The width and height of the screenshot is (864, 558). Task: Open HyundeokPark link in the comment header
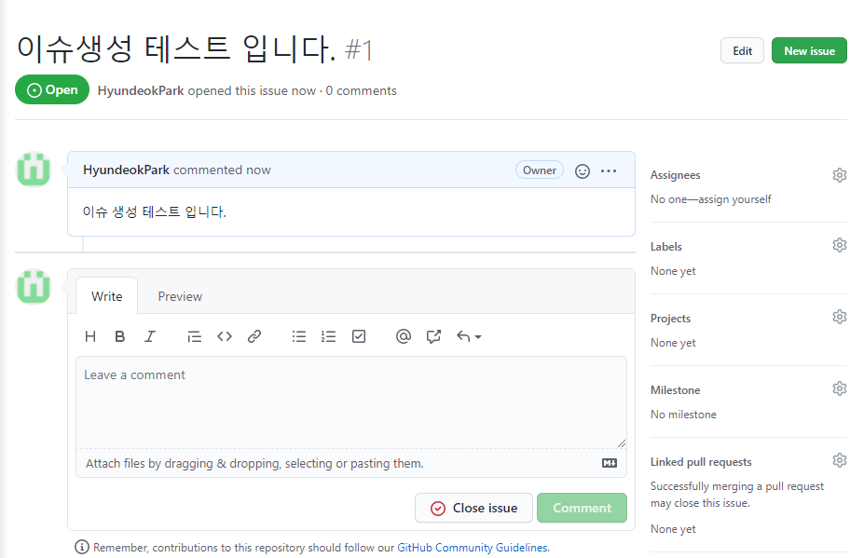(x=126, y=170)
